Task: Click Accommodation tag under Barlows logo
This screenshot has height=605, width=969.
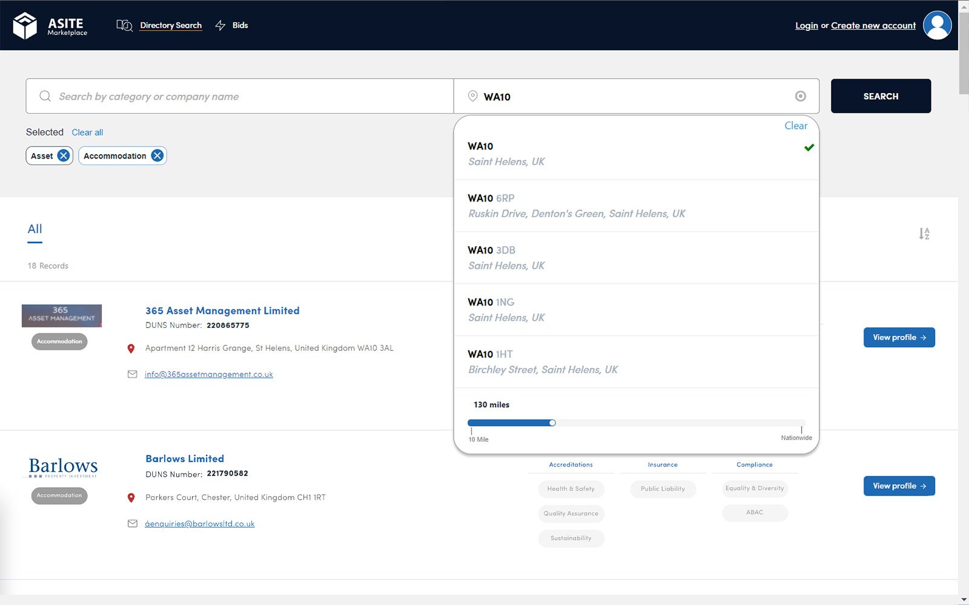Action: (59, 495)
